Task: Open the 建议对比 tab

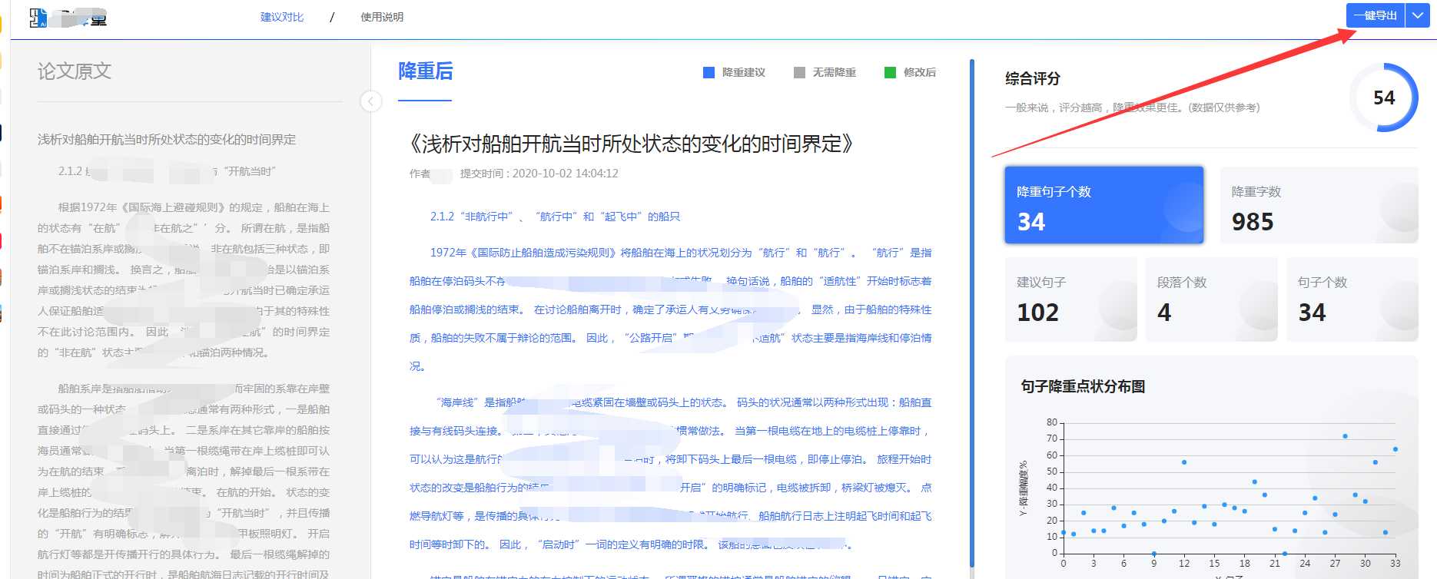Action: pos(282,17)
